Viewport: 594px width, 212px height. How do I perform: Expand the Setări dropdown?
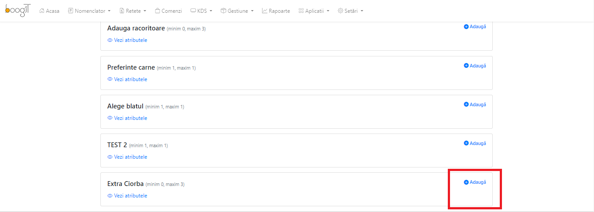click(350, 11)
